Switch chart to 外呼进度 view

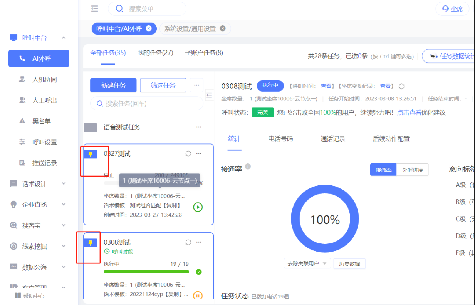[413, 170]
